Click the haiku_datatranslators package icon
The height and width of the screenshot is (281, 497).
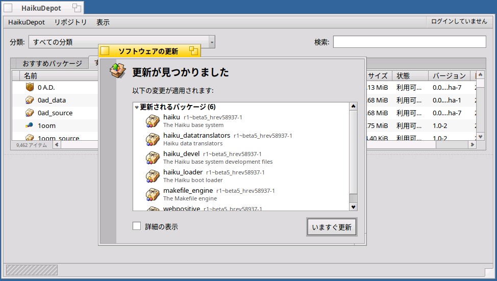click(x=153, y=139)
